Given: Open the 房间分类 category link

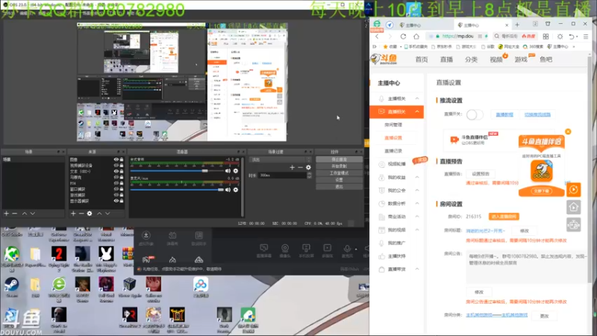Looking at the screenshot, I should click(x=497, y=315).
